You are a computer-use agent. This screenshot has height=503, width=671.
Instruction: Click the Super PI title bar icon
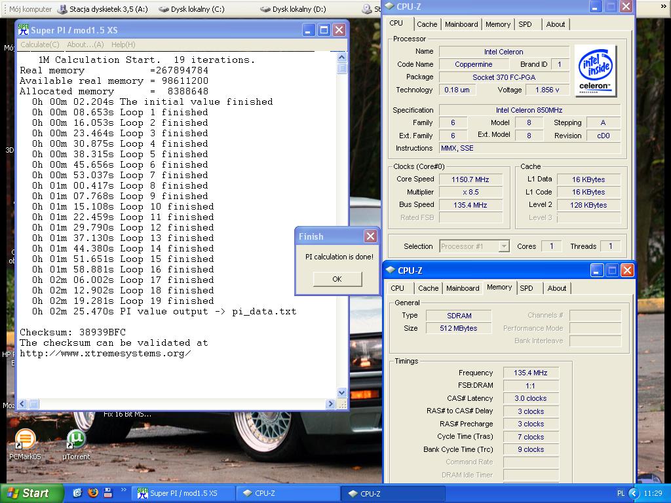click(x=23, y=29)
